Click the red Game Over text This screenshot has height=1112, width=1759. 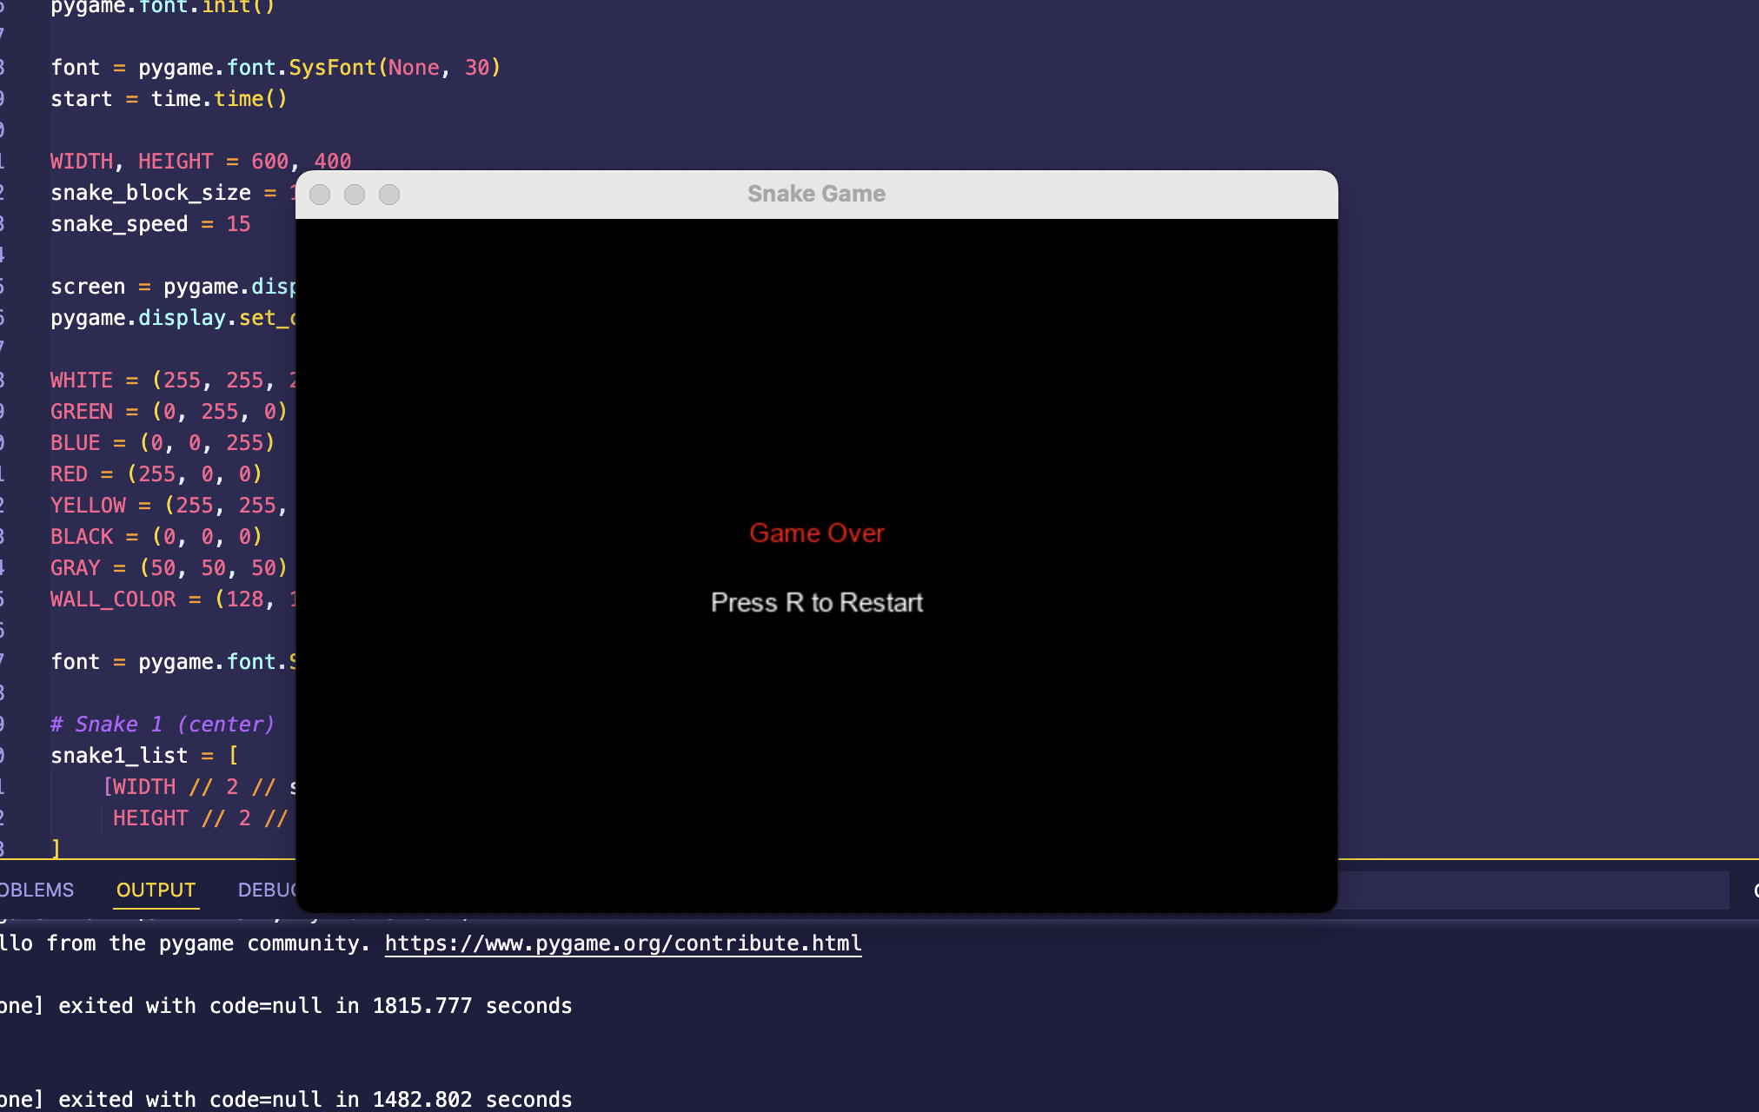click(x=816, y=533)
